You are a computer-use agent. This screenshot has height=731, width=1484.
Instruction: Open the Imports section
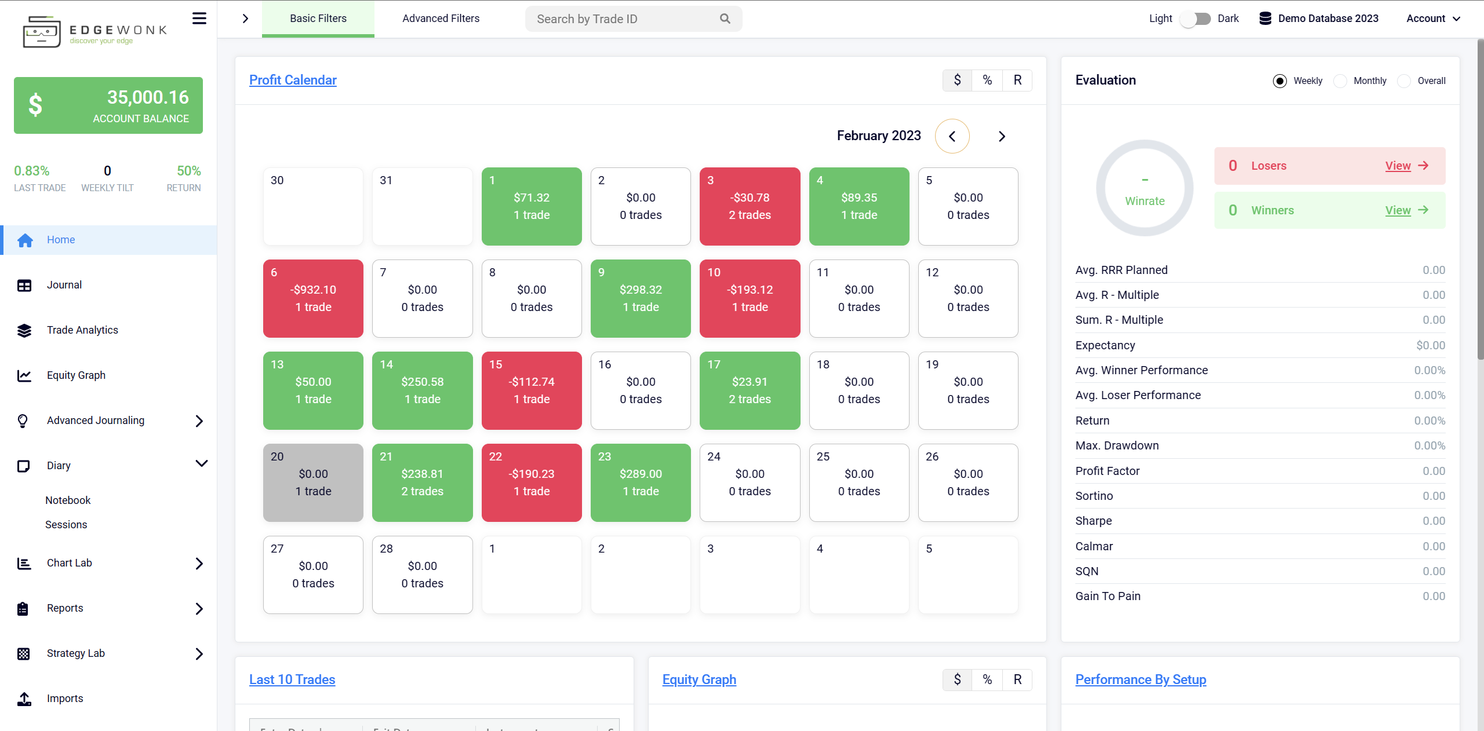tap(66, 698)
